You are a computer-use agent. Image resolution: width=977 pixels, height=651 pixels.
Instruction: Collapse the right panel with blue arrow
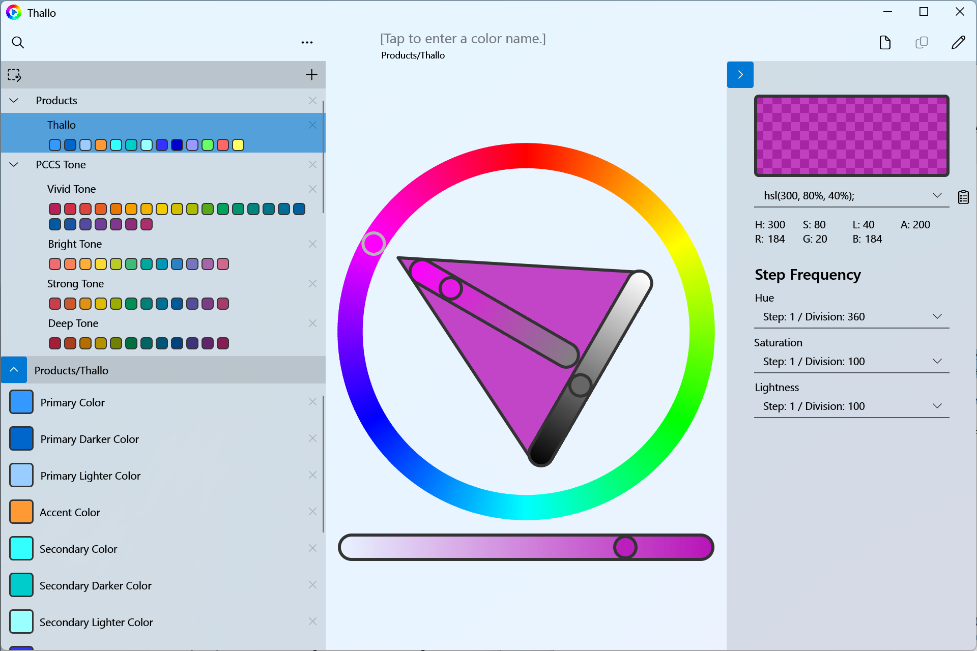(740, 75)
